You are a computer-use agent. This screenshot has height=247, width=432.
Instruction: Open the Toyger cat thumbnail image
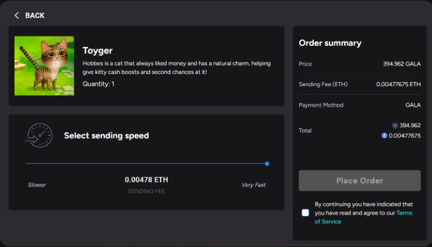[x=44, y=66]
